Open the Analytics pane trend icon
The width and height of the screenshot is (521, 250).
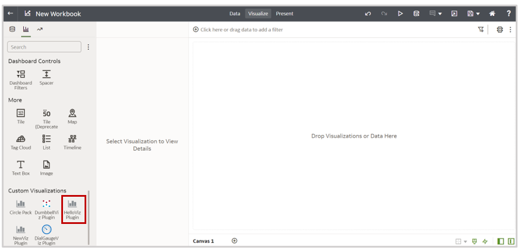(x=40, y=29)
